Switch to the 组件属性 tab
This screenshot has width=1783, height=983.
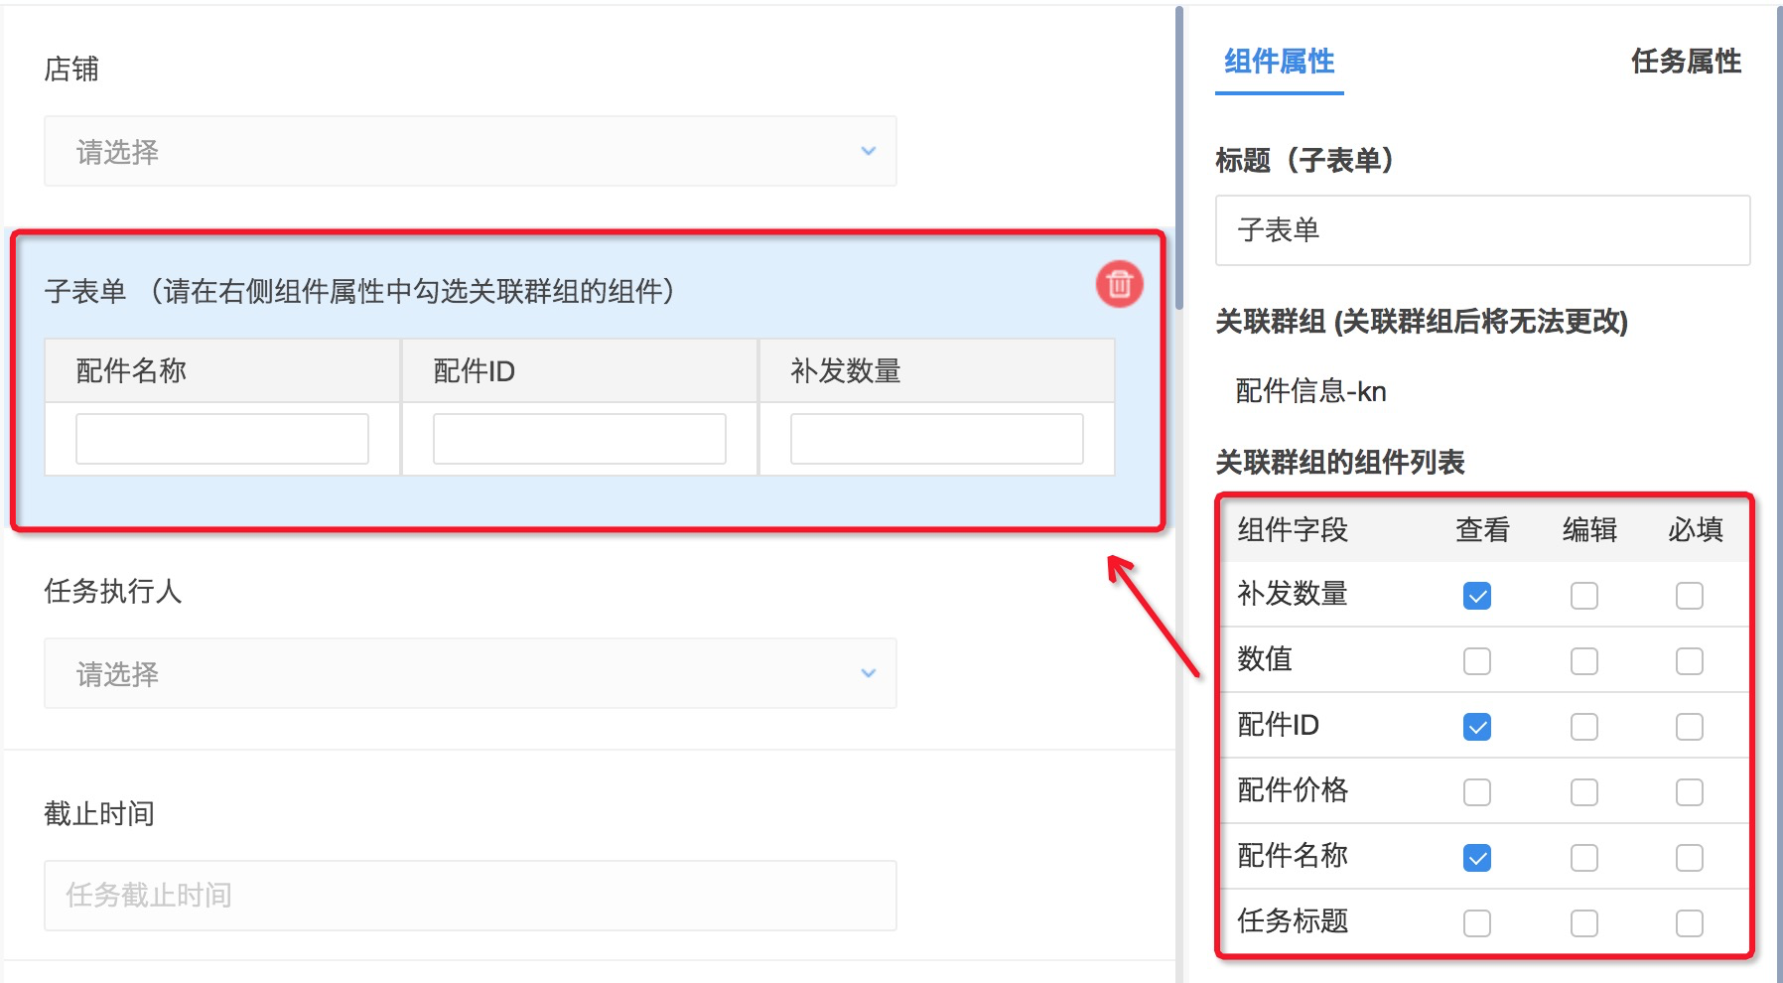click(1279, 62)
